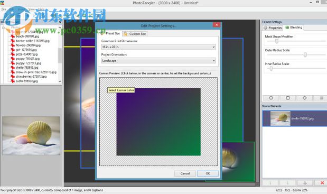
Task: Click Outer Radius Scale slider handle
Action: [x=305, y=54]
